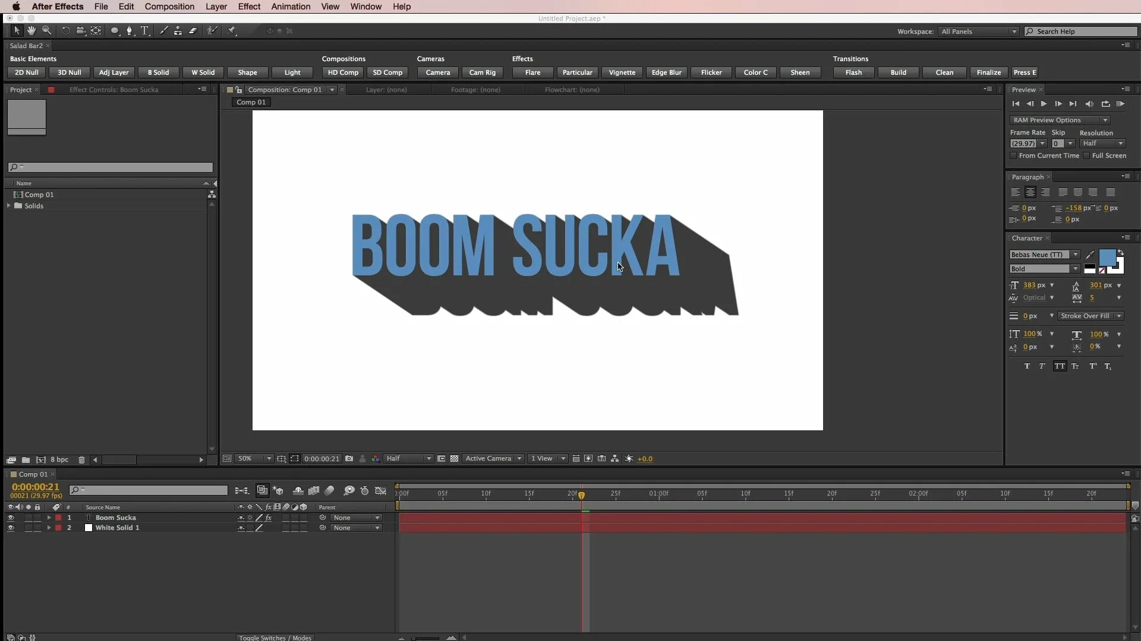
Task: Click the Stroke Over Fill dropdown
Action: point(1089,315)
